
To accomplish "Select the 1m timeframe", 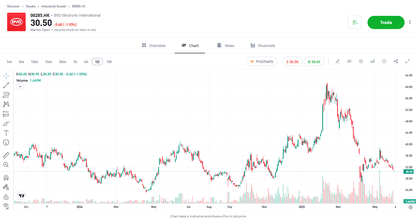I will tap(9, 62).
